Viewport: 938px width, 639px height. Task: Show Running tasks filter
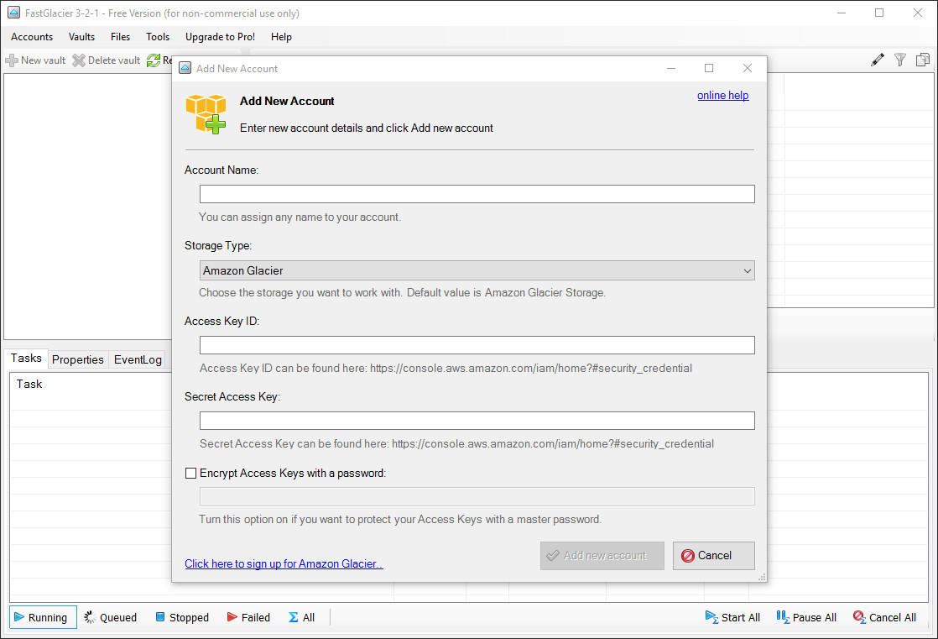pyautogui.click(x=43, y=617)
